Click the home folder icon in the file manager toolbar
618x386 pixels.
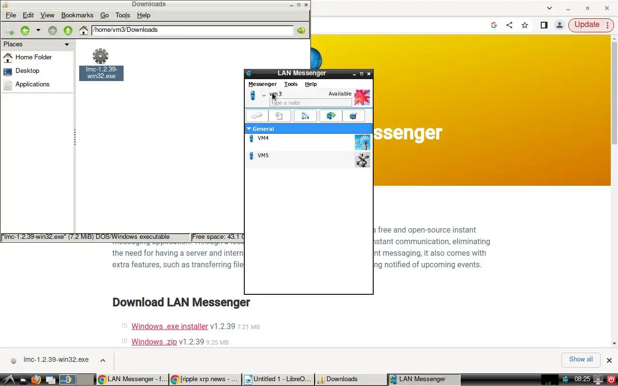pyautogui.click(x=84, y=30)
